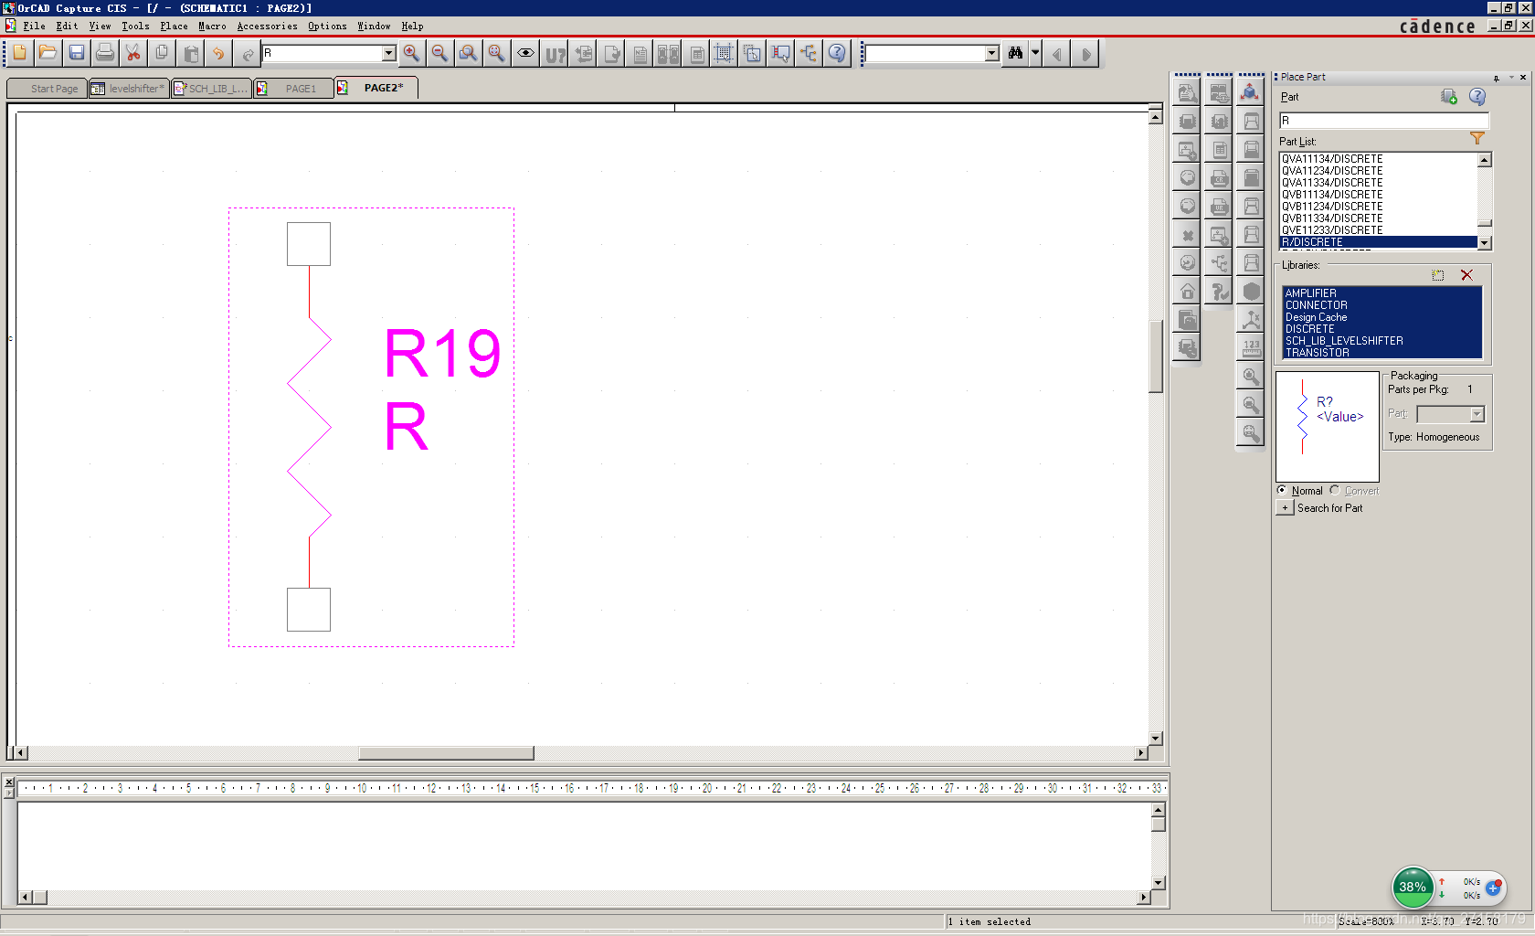1535x936 pixels.
Task: Switch to the PAGE1 tab
Action: click(x=300, y=89)
